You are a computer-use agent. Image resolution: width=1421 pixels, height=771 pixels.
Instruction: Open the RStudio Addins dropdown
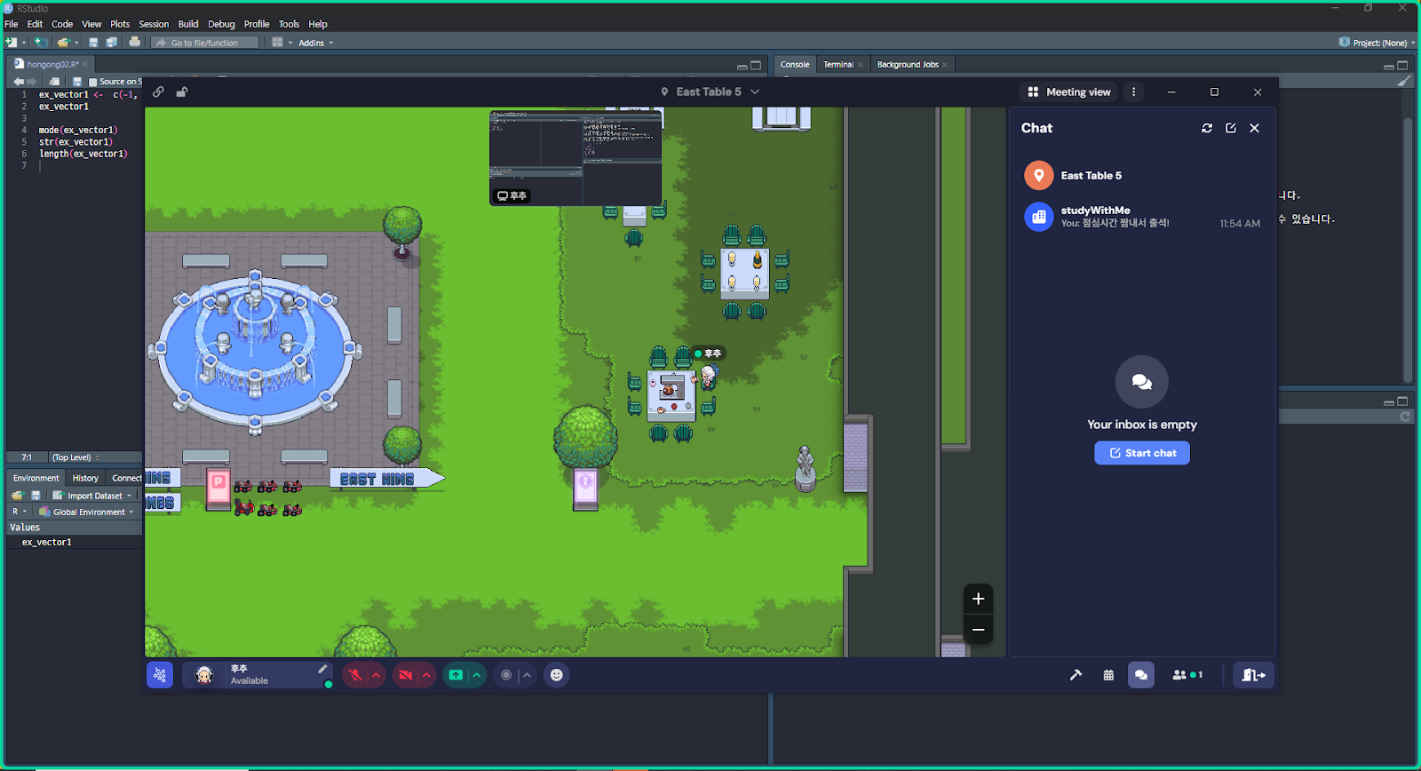[x=315, y=43]
